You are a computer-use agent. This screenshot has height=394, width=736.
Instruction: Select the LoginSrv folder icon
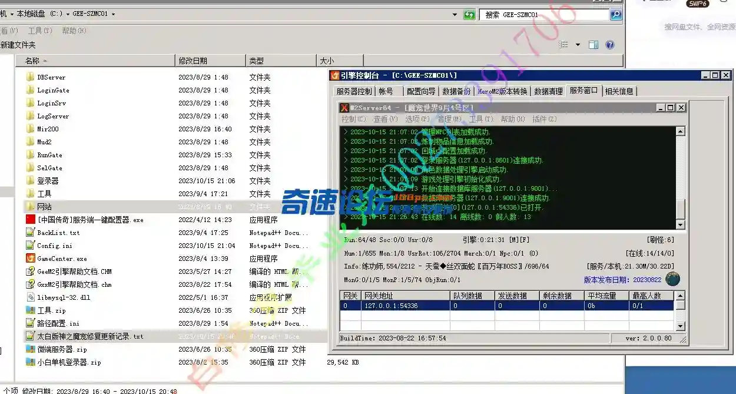(31, 103)
